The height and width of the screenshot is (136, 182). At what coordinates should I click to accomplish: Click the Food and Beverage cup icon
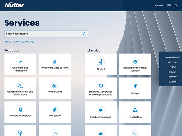[x=101, y=110]
